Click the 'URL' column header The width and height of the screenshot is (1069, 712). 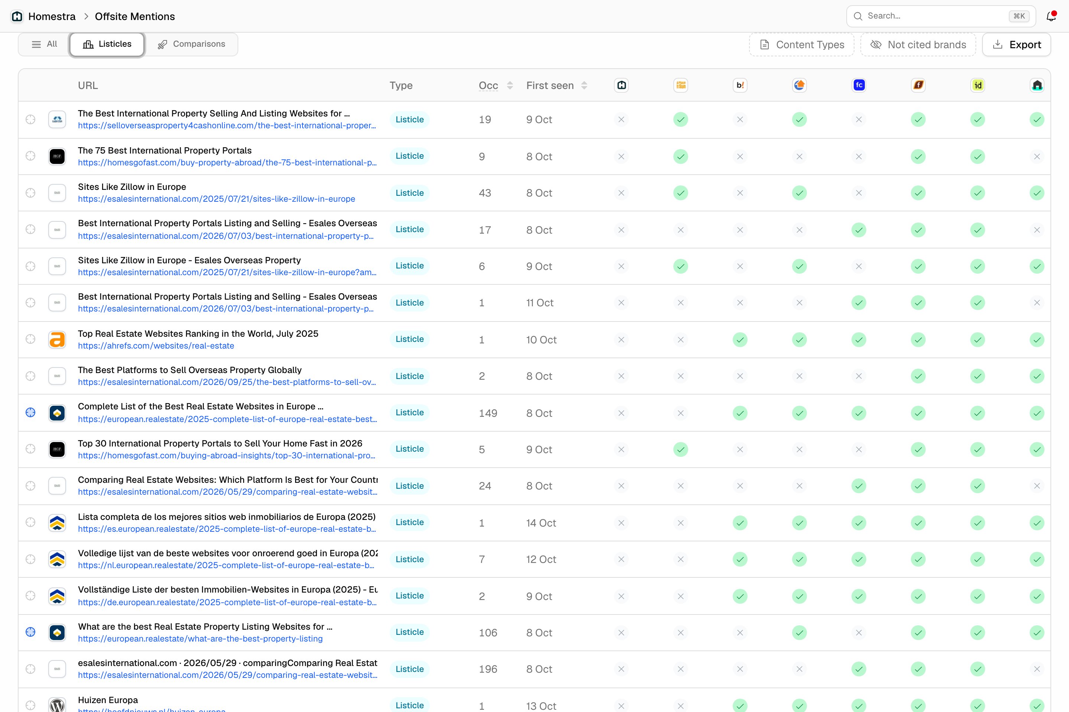[88, 85]
